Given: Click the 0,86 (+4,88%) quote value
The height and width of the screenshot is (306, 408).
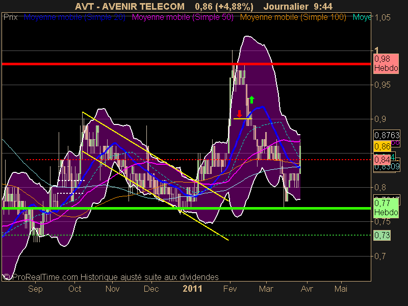Looking at the screenshot, I should click(224, 7).
